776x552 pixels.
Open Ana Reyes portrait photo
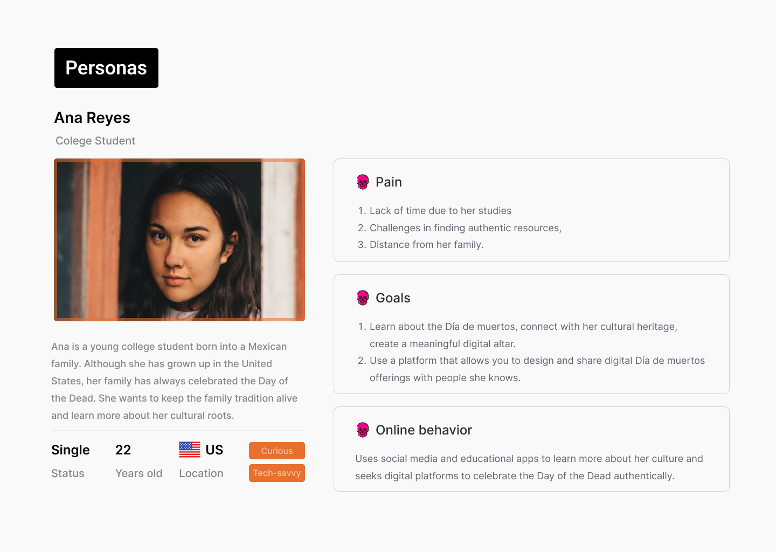pos(179,240)
